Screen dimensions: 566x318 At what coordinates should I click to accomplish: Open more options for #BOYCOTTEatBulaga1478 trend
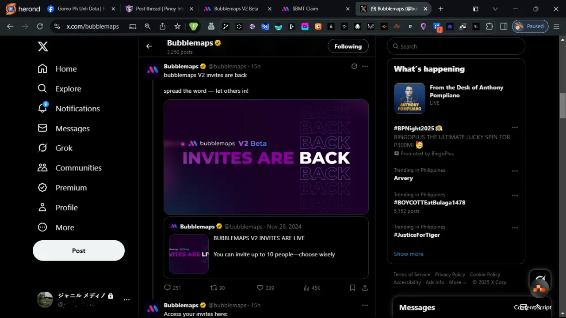tap(515, 195)
